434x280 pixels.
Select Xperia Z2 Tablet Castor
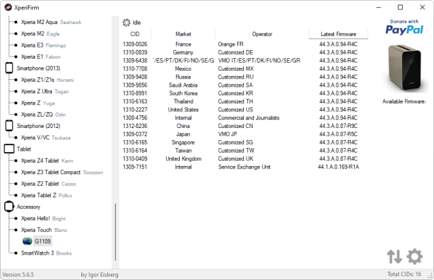coord(49,184)
